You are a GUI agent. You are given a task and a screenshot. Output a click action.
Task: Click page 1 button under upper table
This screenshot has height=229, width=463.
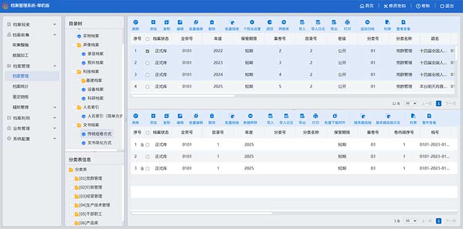(x=439, y=103)
